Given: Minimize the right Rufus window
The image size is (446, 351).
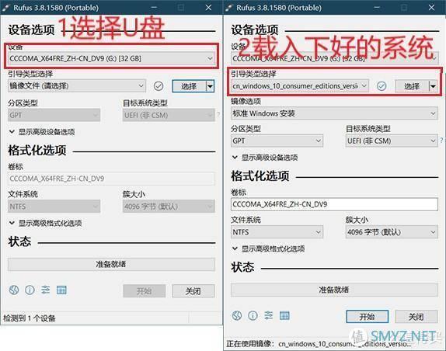Looking at the screenshot, I should tap(377, 8).
